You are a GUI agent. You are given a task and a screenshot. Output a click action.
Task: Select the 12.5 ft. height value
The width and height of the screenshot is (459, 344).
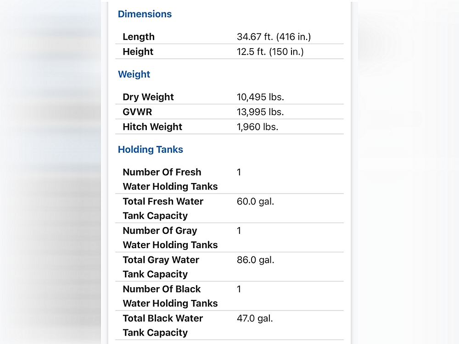270,52
